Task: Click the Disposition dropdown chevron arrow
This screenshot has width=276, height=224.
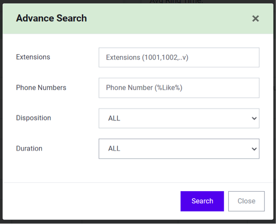Action: pyautogui.click(x=254, y=118)
